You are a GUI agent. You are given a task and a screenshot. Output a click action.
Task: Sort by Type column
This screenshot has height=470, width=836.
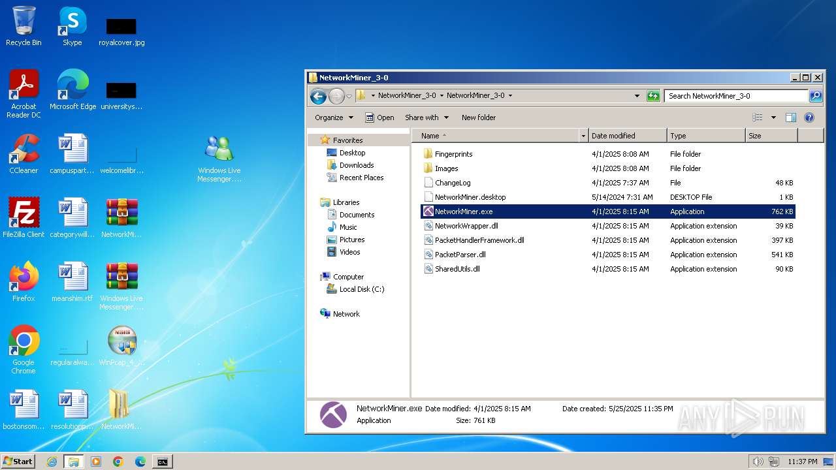tap(706, 136)
